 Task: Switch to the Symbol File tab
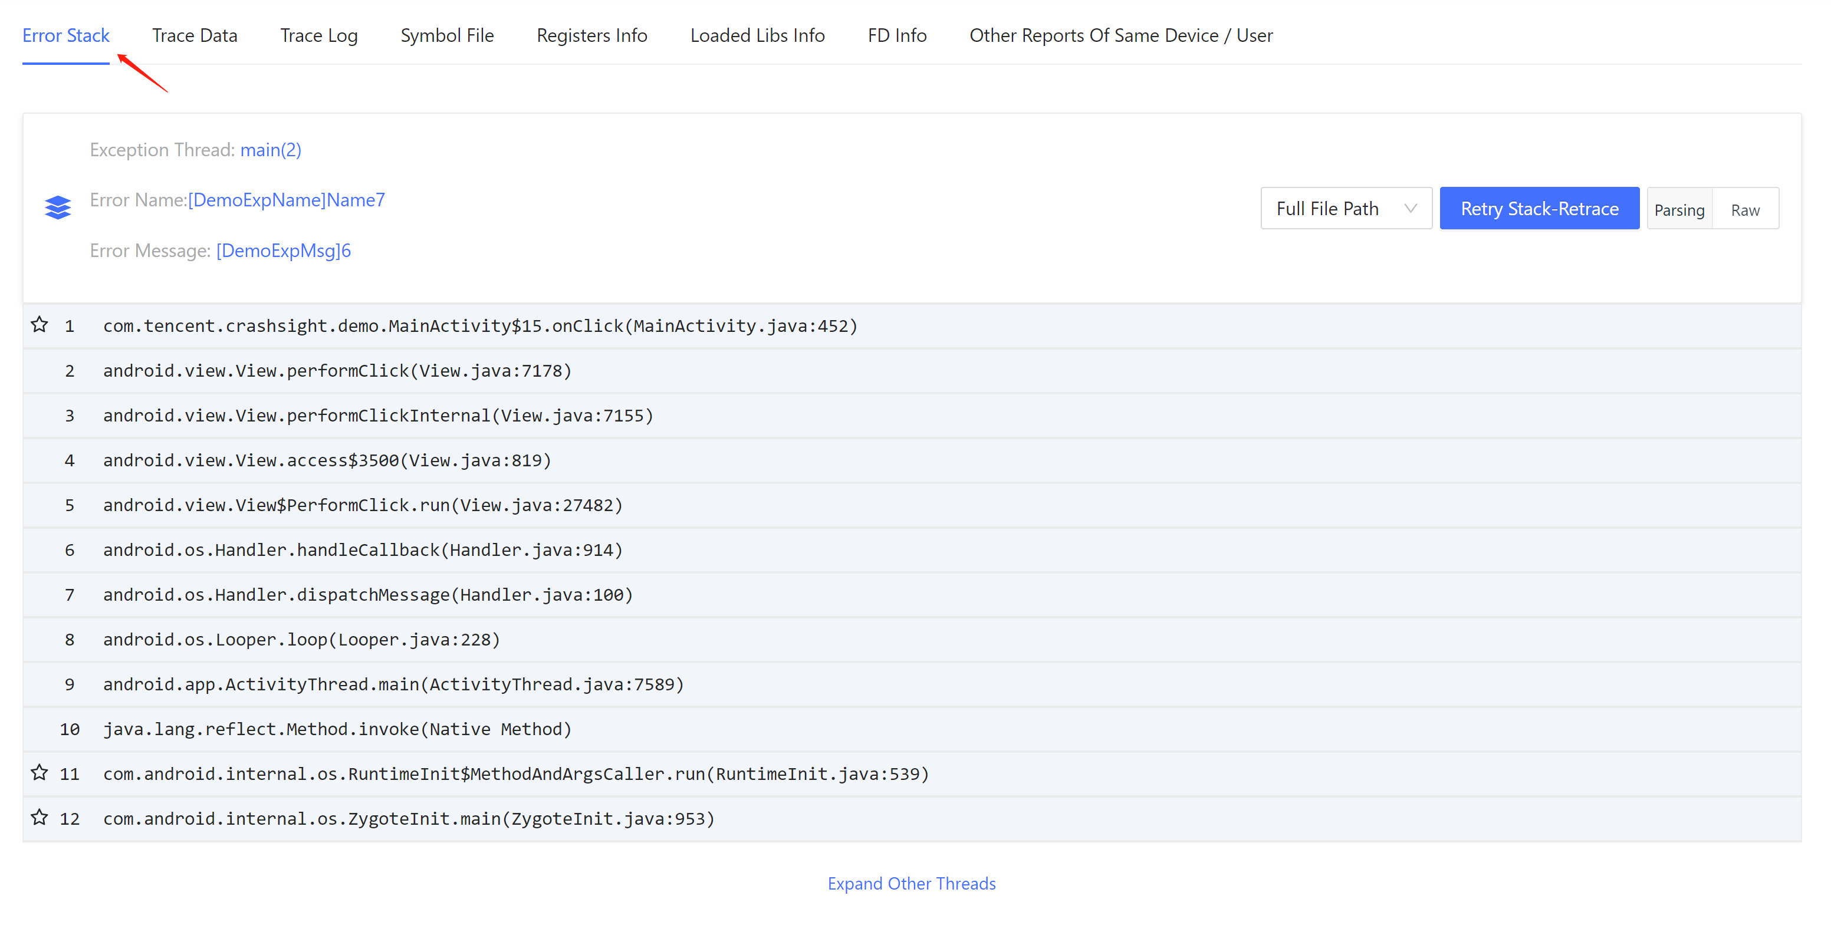pyautogui.click(x=447, y=35)
